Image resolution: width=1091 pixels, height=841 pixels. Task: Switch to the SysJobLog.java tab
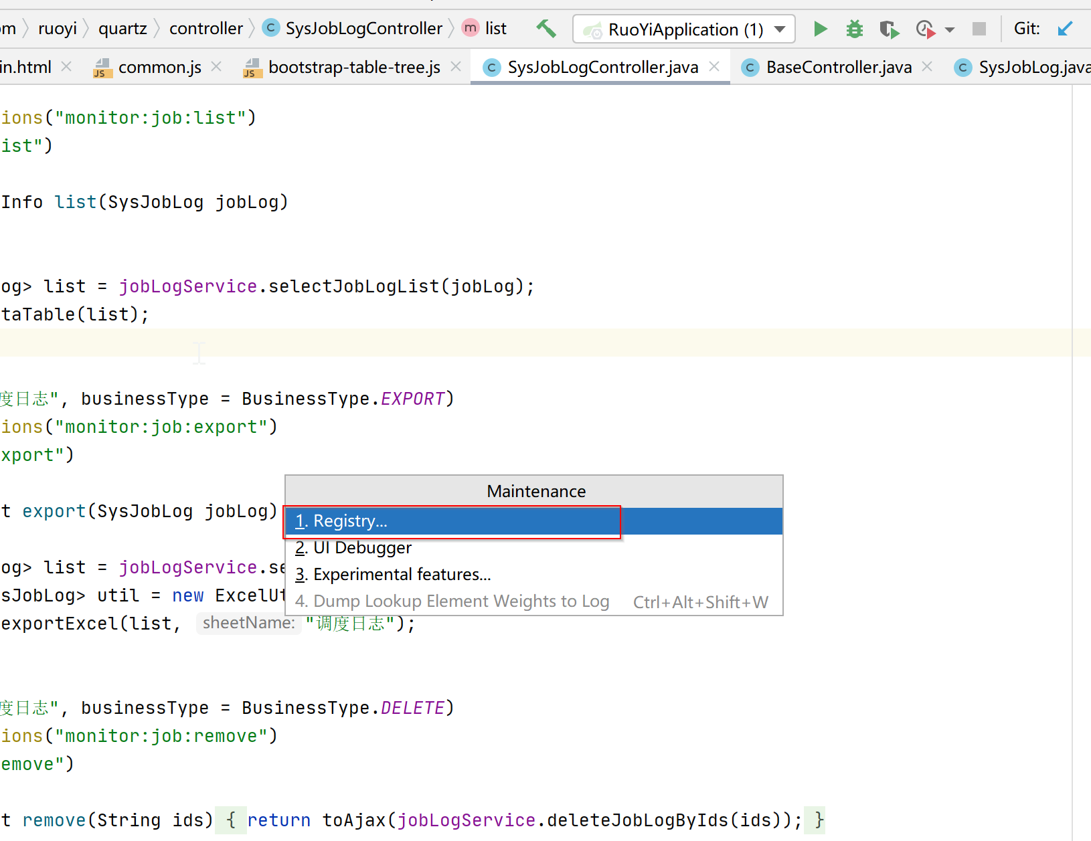pos(1035,67)
